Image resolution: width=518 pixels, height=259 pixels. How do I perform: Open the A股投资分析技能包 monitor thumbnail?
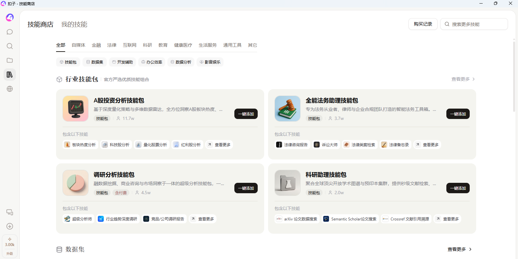click(76, 109)
